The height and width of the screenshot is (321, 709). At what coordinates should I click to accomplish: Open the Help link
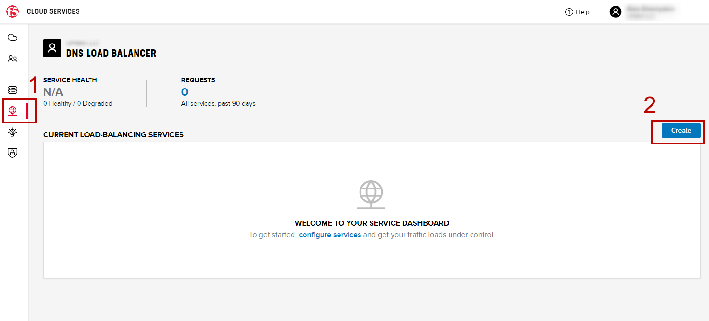(x=582, y=12)
